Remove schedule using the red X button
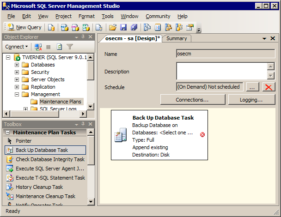 (x=269, y=87)
